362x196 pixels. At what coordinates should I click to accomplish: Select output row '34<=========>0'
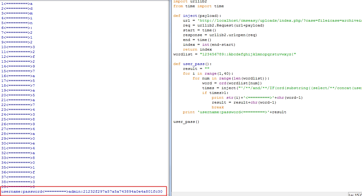coord(18,163)
